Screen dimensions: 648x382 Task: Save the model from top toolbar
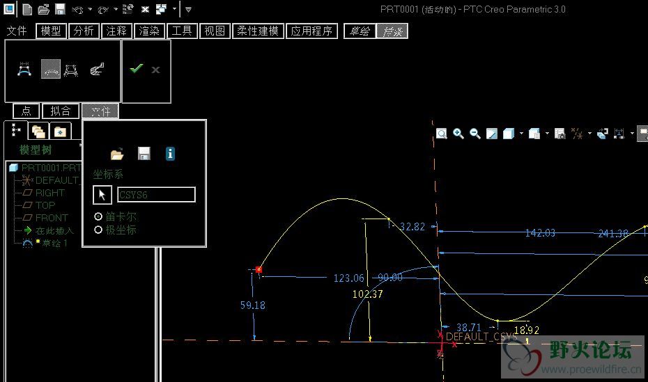(x=61, y=9)
